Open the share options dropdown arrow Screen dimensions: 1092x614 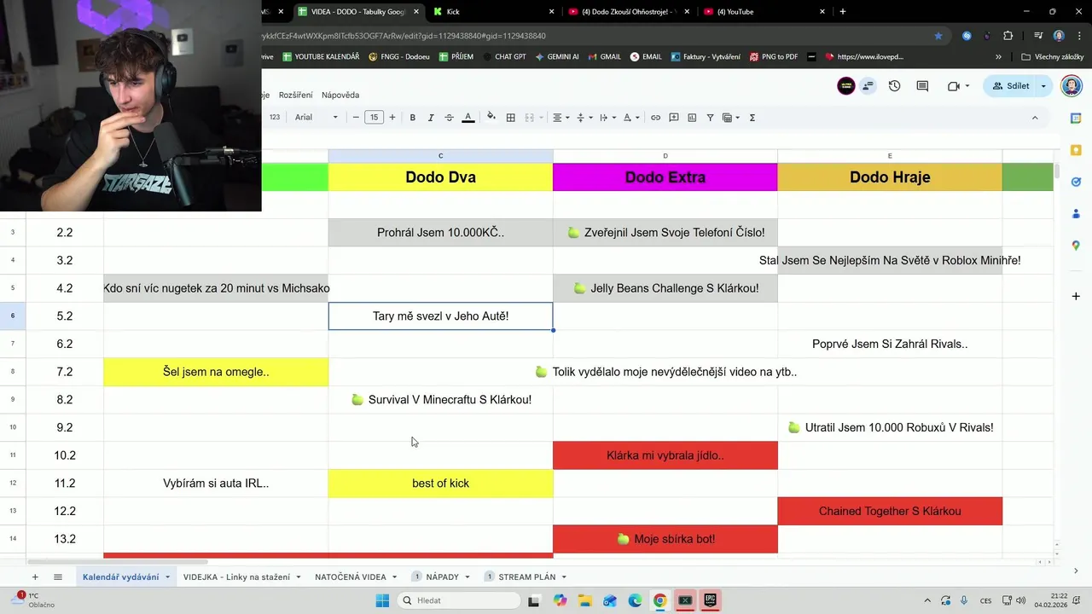[1043, 86]
